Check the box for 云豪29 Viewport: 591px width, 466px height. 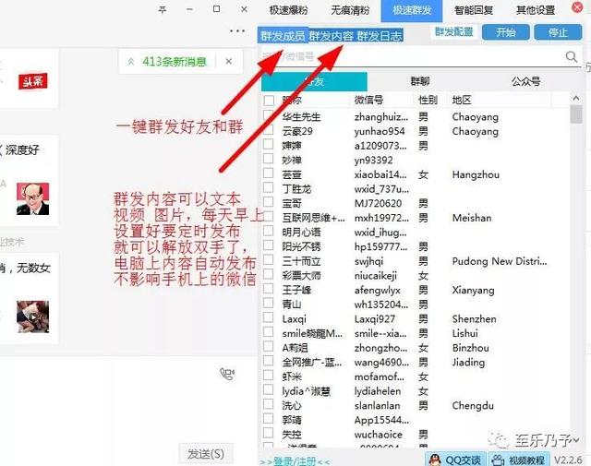click(268, 129)
